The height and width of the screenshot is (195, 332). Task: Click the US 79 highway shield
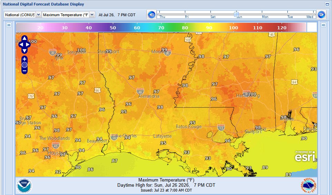pyautogui.click(x=31, y=97)
